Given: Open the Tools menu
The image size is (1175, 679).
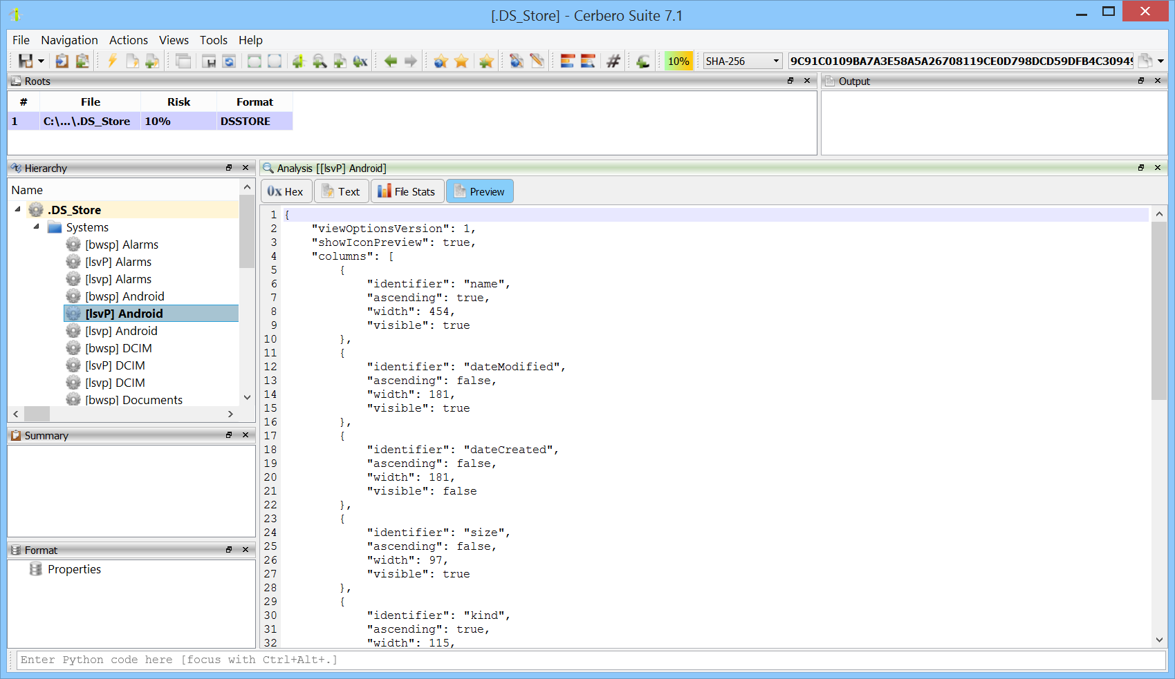Looking at the screenshot, I should [214, 40].
